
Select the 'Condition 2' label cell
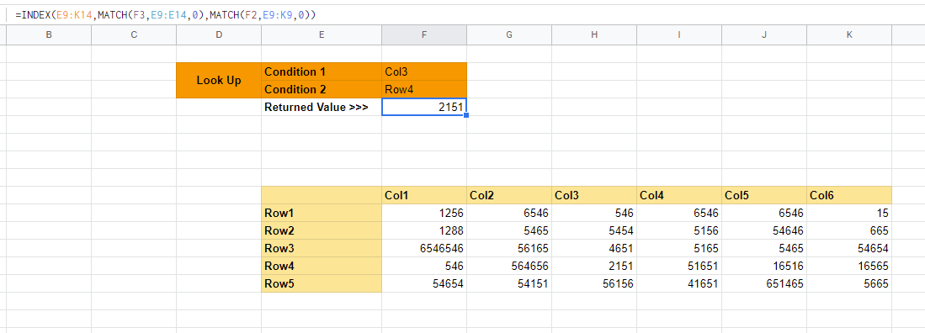[x=322, y=89]
